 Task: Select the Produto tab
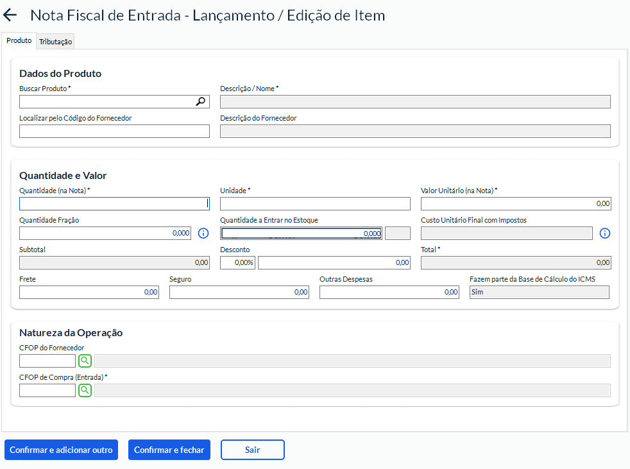pyautogui.click(x=19, y=40)
